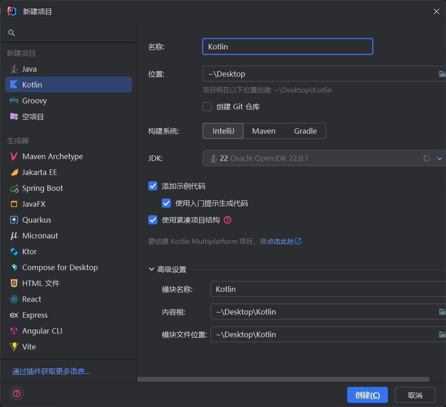Select the Ktor diamond icon

pyautogui.click(x=14, y=252)
